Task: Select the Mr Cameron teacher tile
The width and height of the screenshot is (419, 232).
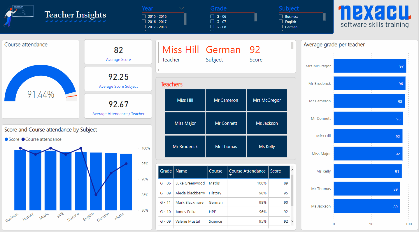Action: 226,100
